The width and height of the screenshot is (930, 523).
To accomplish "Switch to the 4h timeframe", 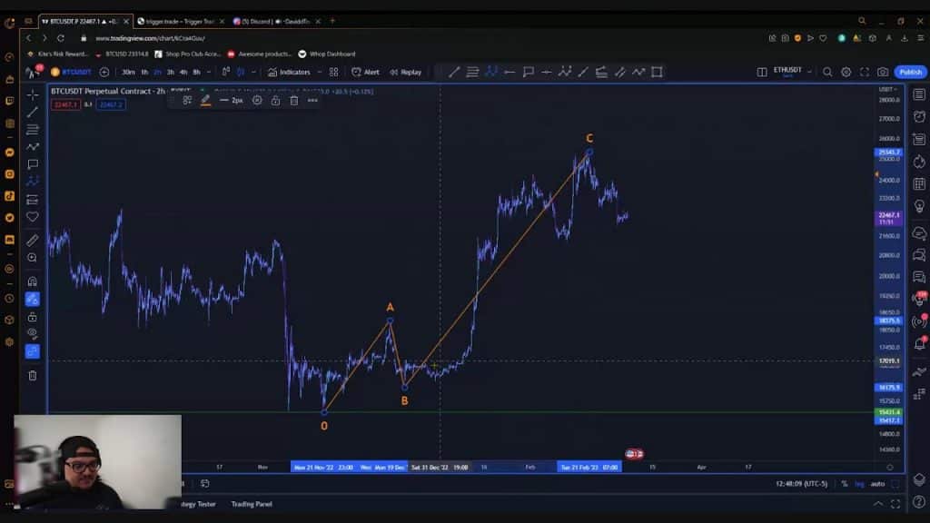I will pos(183,72).
